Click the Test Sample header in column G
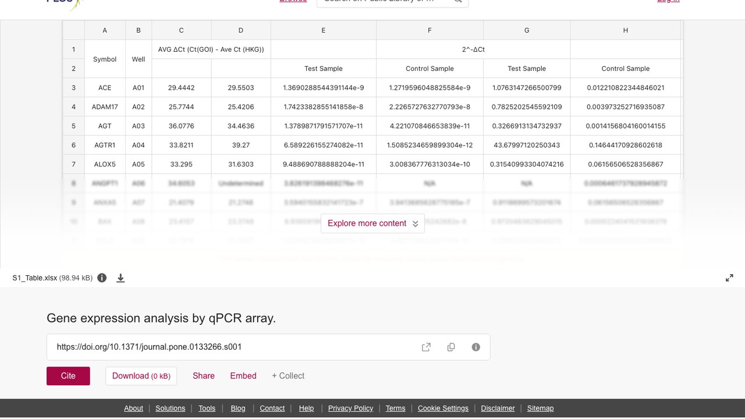 [527, 69]
